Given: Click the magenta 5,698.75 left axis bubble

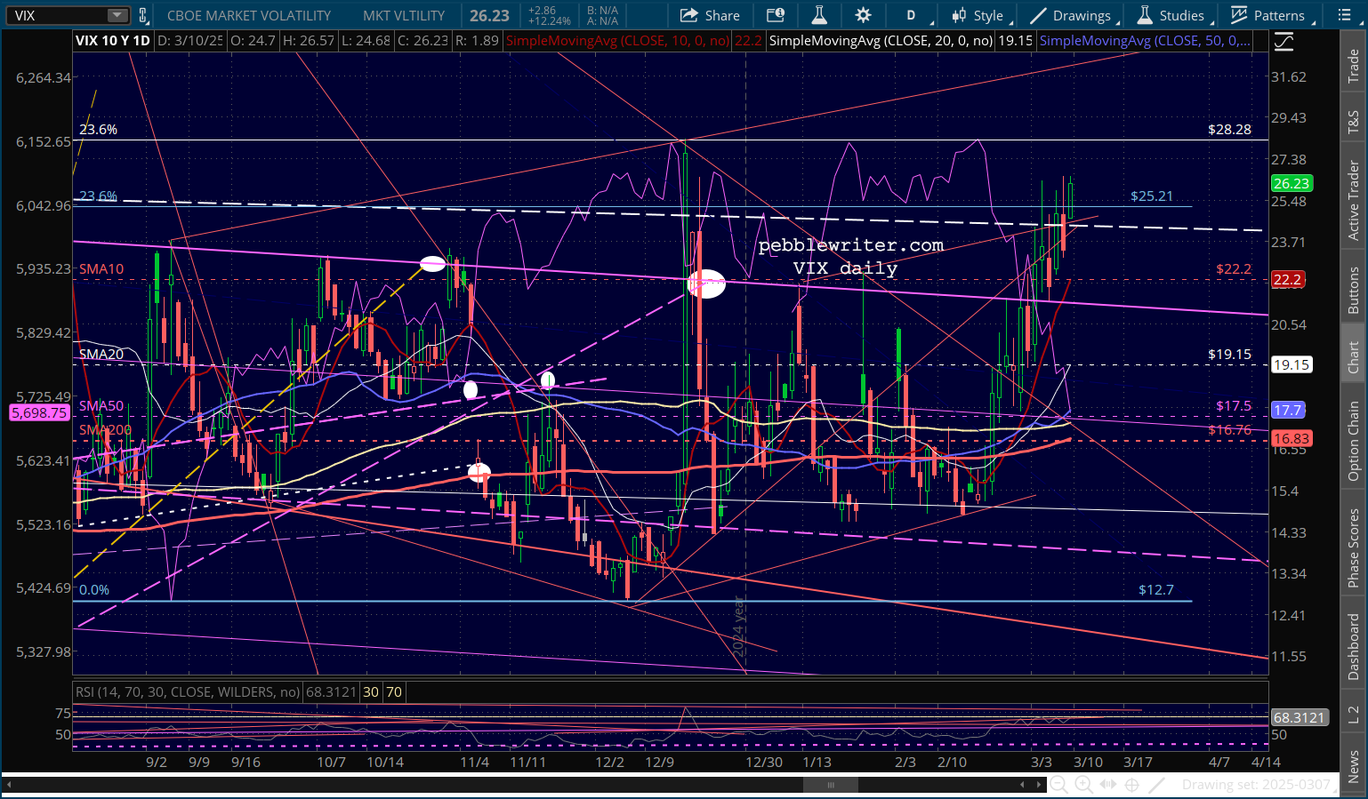Looking at the screenshot, I should [x=39, y=412].
